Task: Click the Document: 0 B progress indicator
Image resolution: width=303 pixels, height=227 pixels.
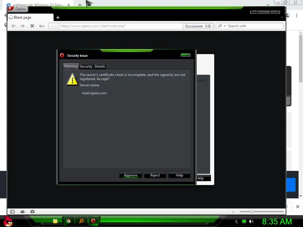Action: tap(198, 26)
